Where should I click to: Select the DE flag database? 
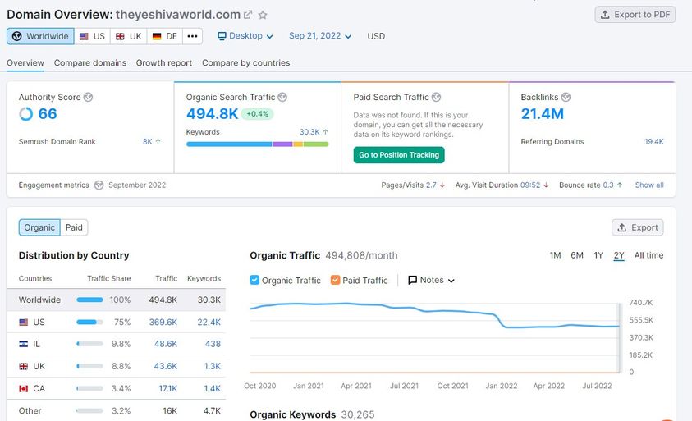coord(165,36)
